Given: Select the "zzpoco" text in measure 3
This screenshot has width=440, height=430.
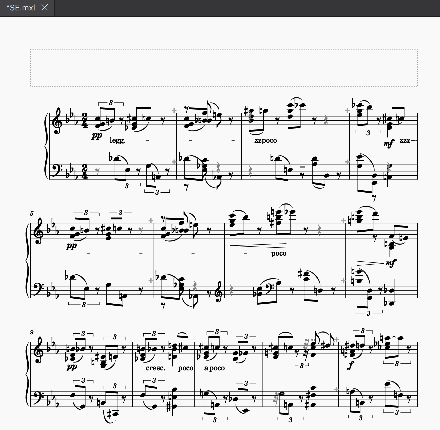Looking at the screenshot, I should click(x=265, y=140).
